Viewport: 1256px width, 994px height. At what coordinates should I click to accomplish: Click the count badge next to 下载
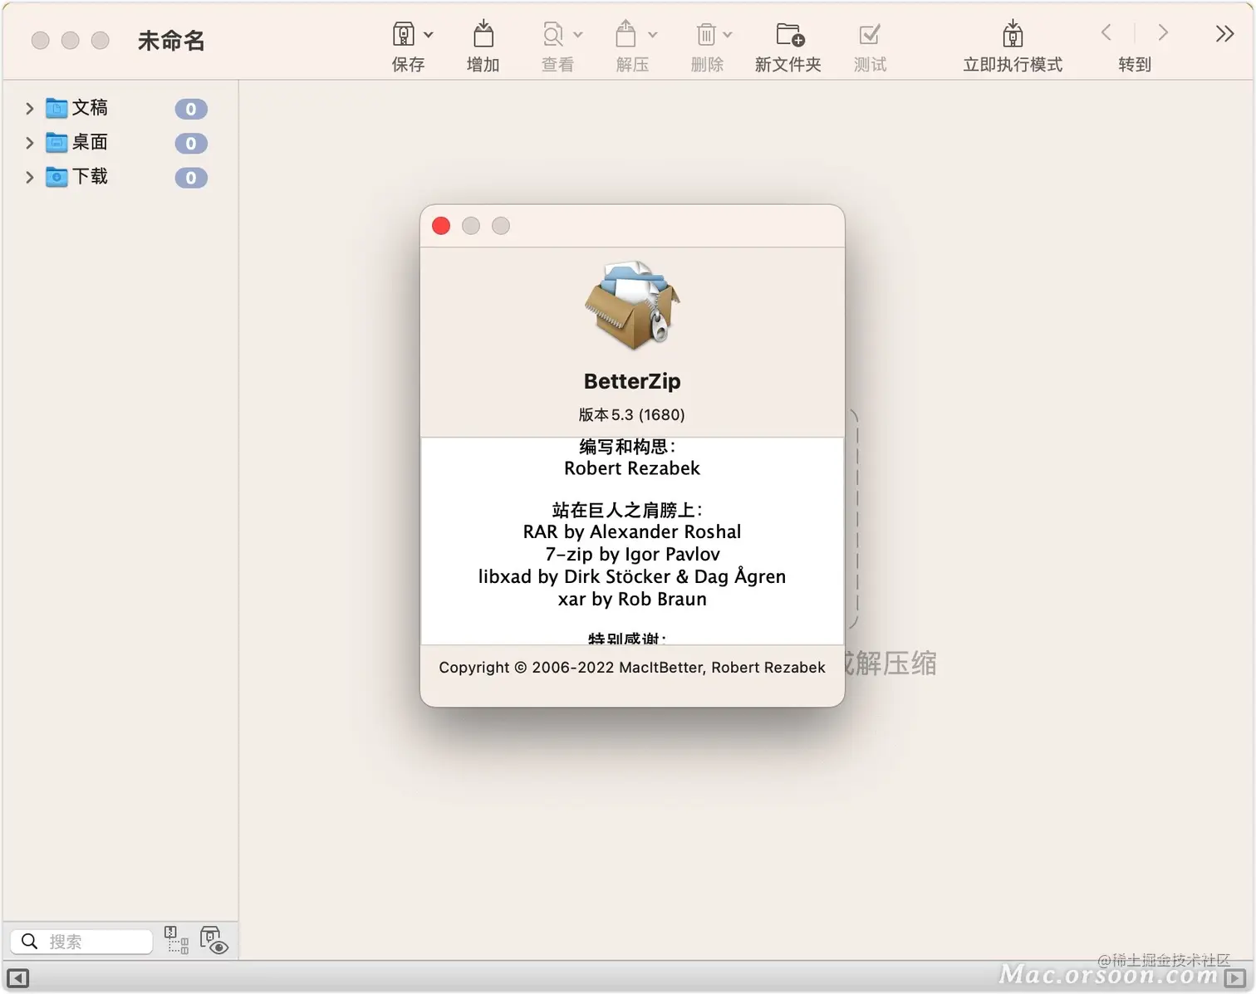tap(191, 178)
